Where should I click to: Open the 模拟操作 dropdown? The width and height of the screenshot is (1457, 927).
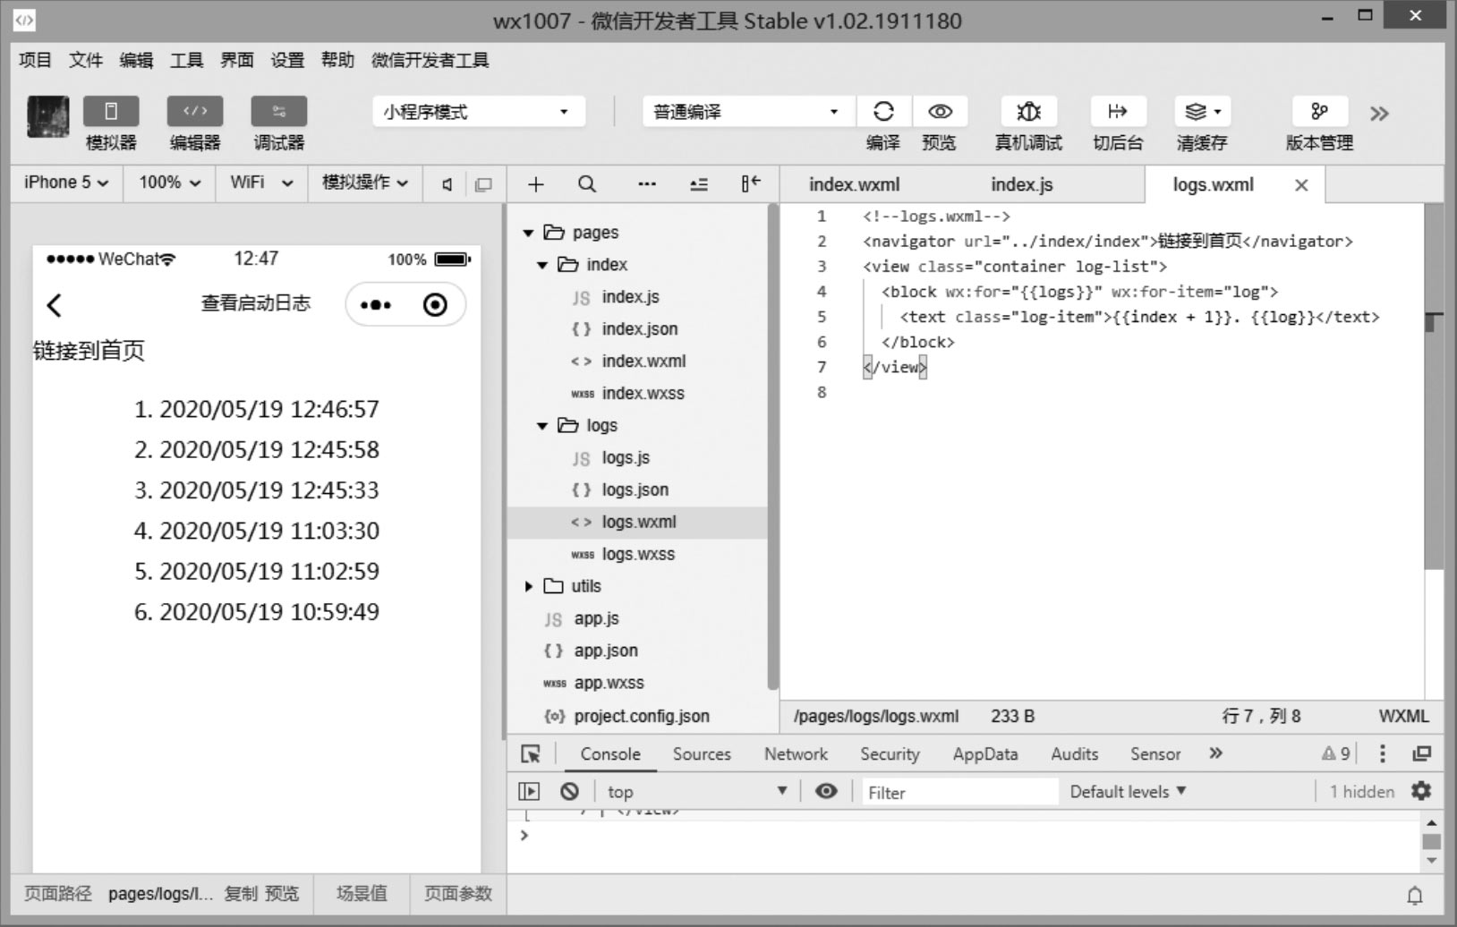coord(365,183)
